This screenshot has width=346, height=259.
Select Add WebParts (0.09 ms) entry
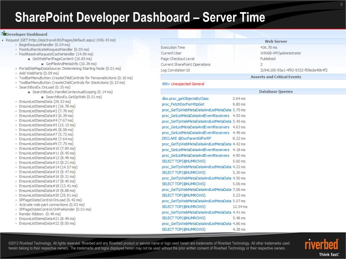pos(39,73)
